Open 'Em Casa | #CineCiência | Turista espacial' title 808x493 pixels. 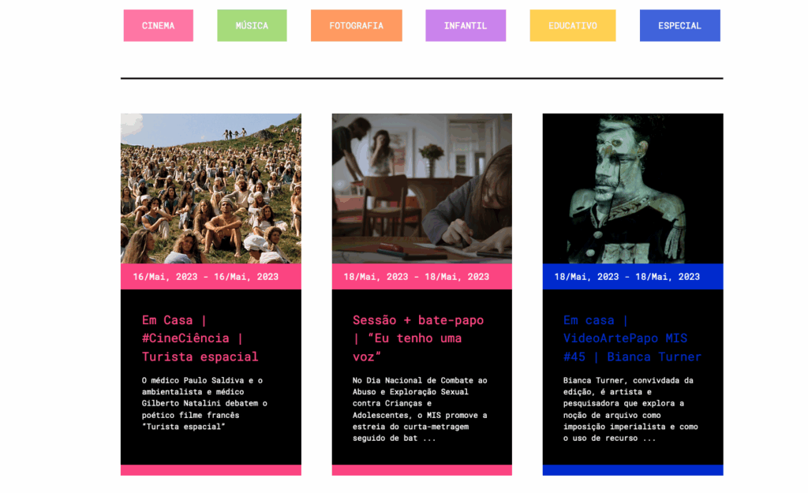200,338
